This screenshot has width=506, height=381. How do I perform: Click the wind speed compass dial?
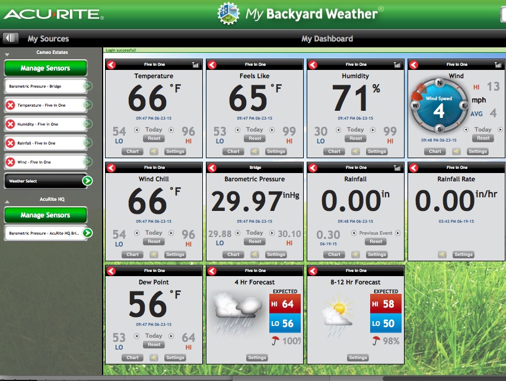tap(439, 105)
